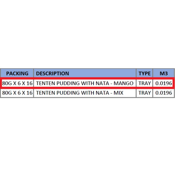This screenshot has height=175, width=175.
Task: Click the M3 column header
Action: tap(164, 73)
